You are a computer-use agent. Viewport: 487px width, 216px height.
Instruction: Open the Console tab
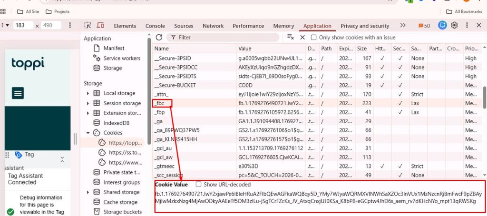(x=155, y=26)
